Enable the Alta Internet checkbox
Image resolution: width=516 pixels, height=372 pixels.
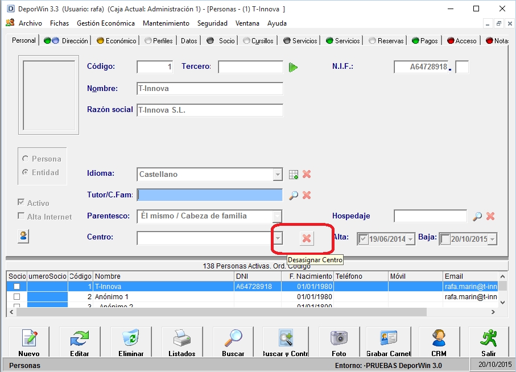point(21,216)
